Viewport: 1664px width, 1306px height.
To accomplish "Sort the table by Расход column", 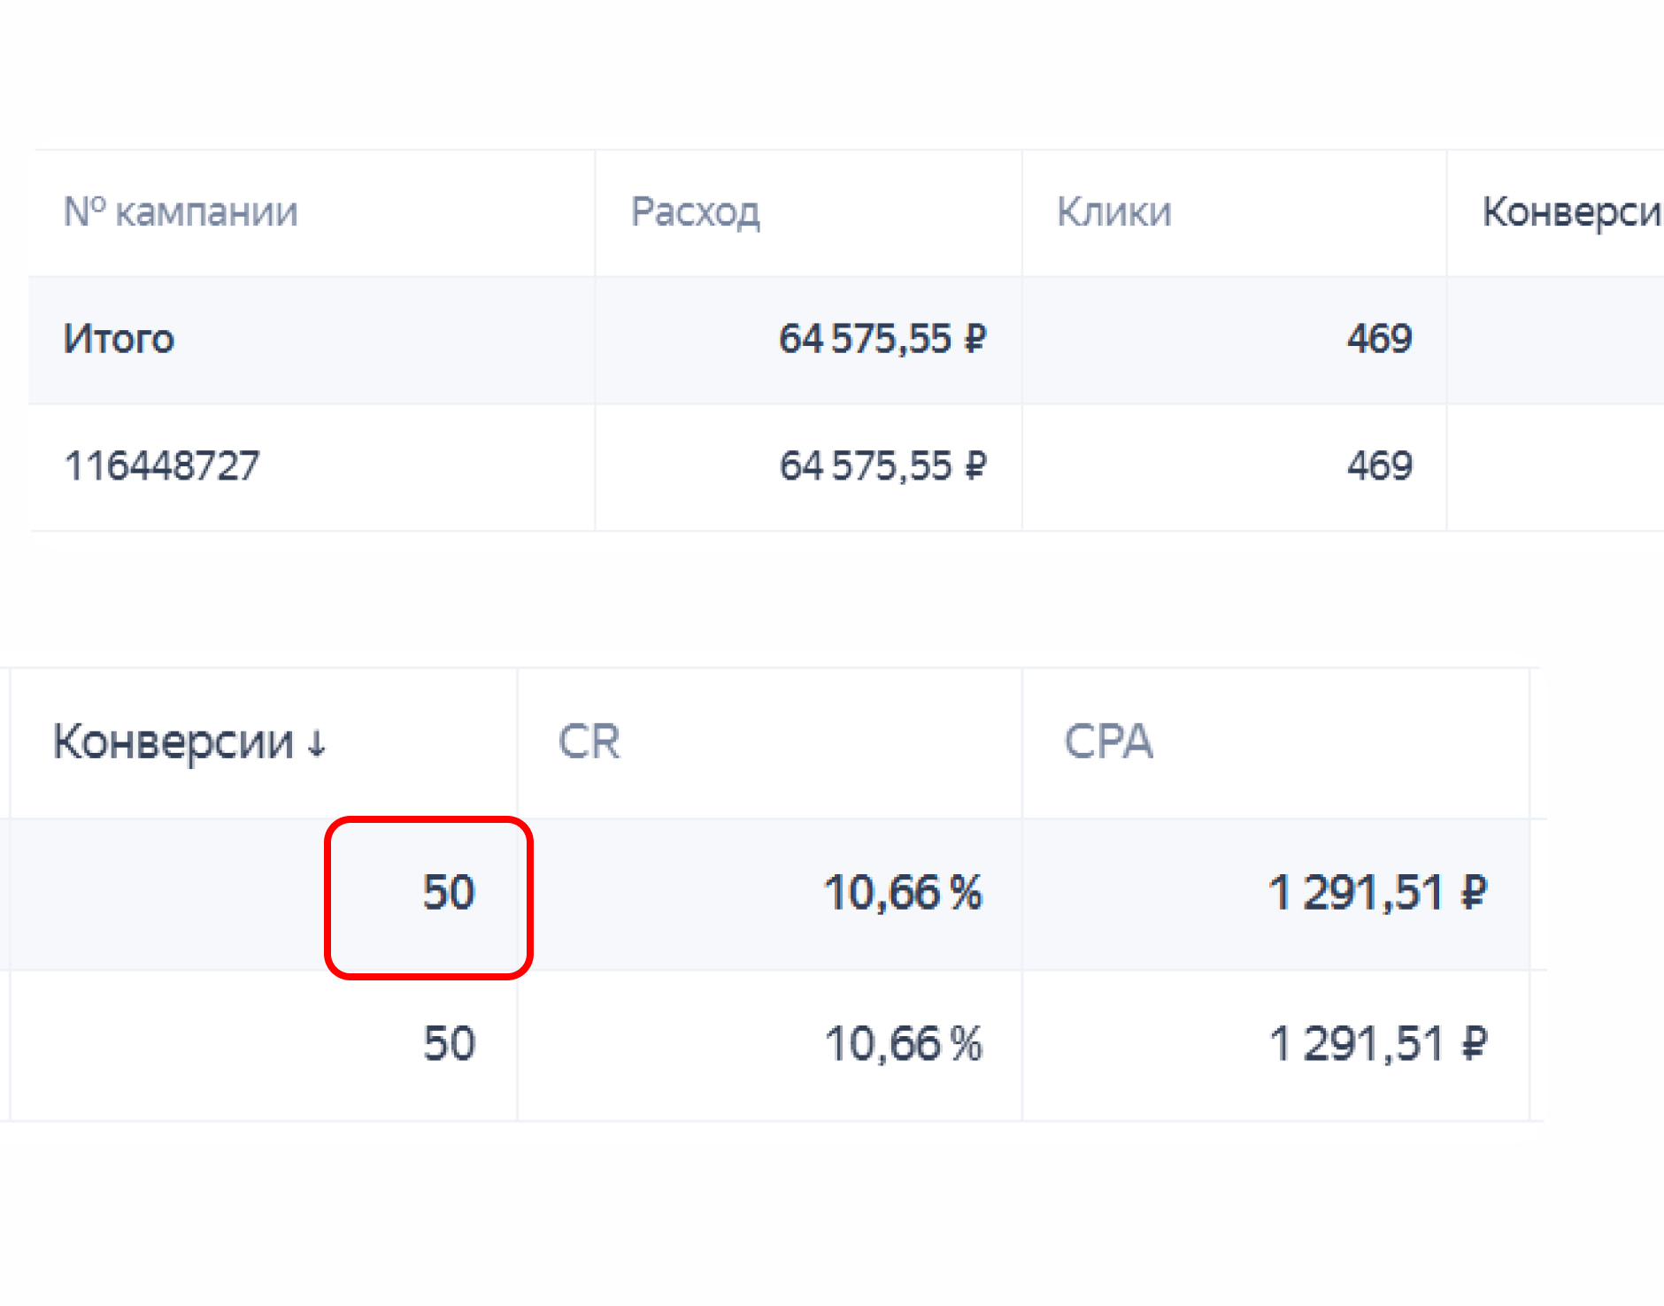I will pos(695,212).
